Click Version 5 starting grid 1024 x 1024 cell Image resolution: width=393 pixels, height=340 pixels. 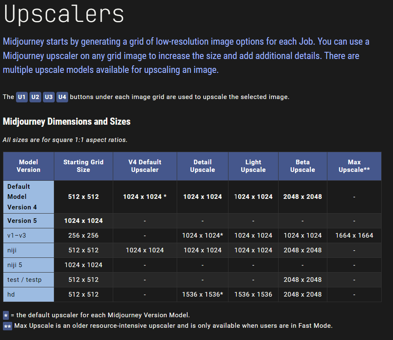[83, 221]
